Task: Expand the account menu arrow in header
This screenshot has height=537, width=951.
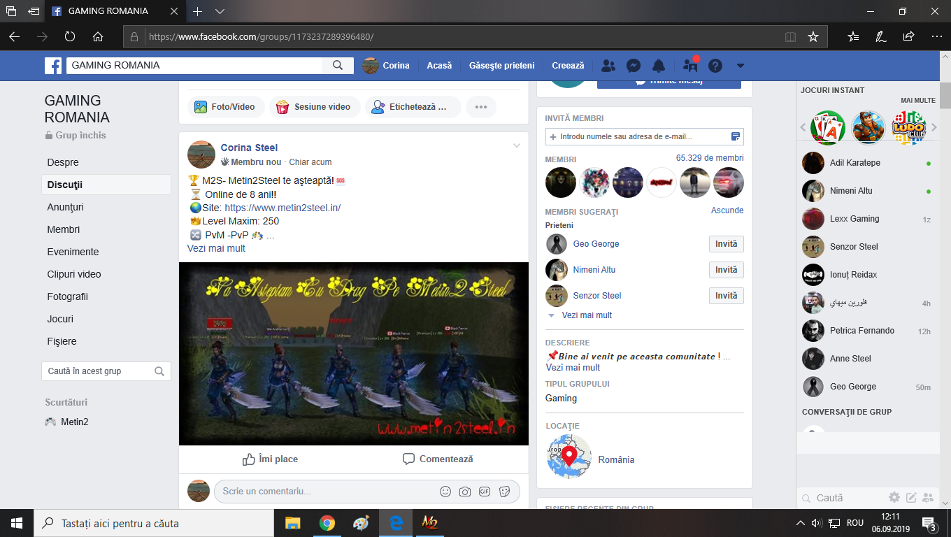Action: tap(741, 66)
